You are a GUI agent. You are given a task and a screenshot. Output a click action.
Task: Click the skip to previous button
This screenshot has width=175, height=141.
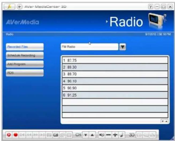point(22,135)
